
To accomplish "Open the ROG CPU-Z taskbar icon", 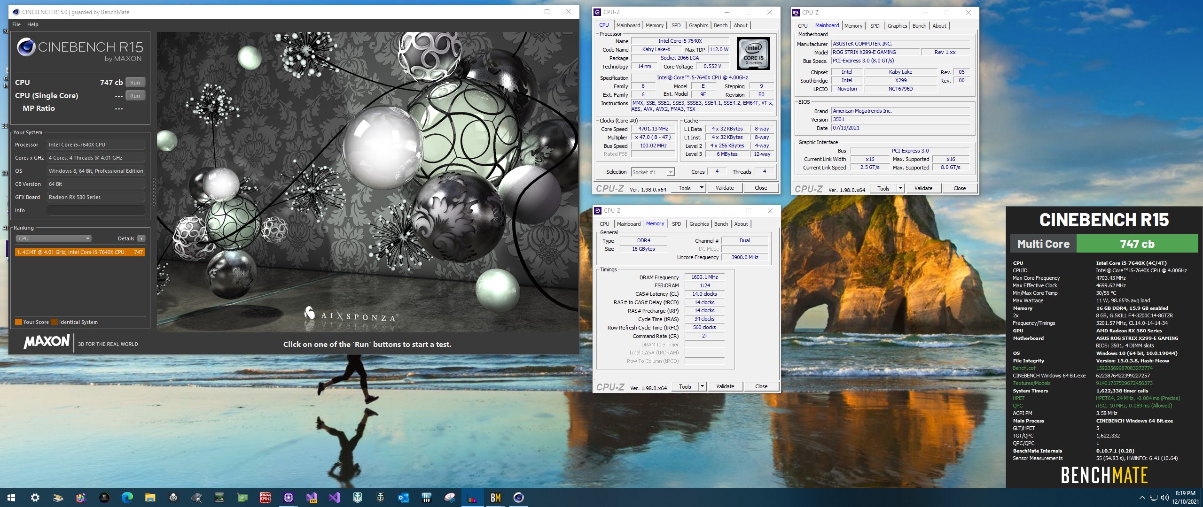I will pyautogui.click(x=265, y=498).
